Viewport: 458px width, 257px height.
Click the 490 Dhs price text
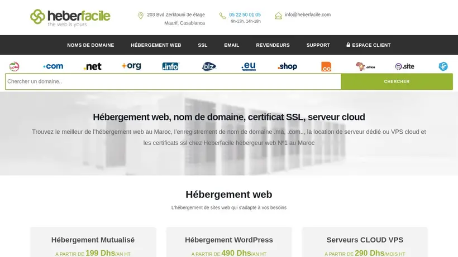click(x=236, y=253)
